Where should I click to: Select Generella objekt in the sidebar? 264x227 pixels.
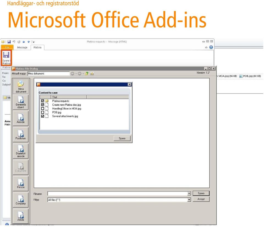pos(21,102)
